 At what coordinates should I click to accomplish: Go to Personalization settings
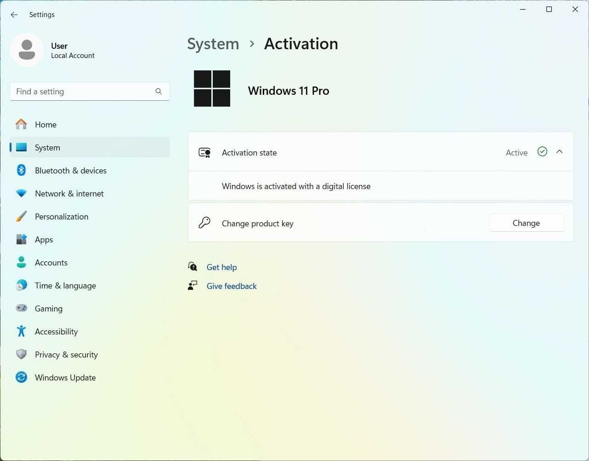tap(90, 216)
